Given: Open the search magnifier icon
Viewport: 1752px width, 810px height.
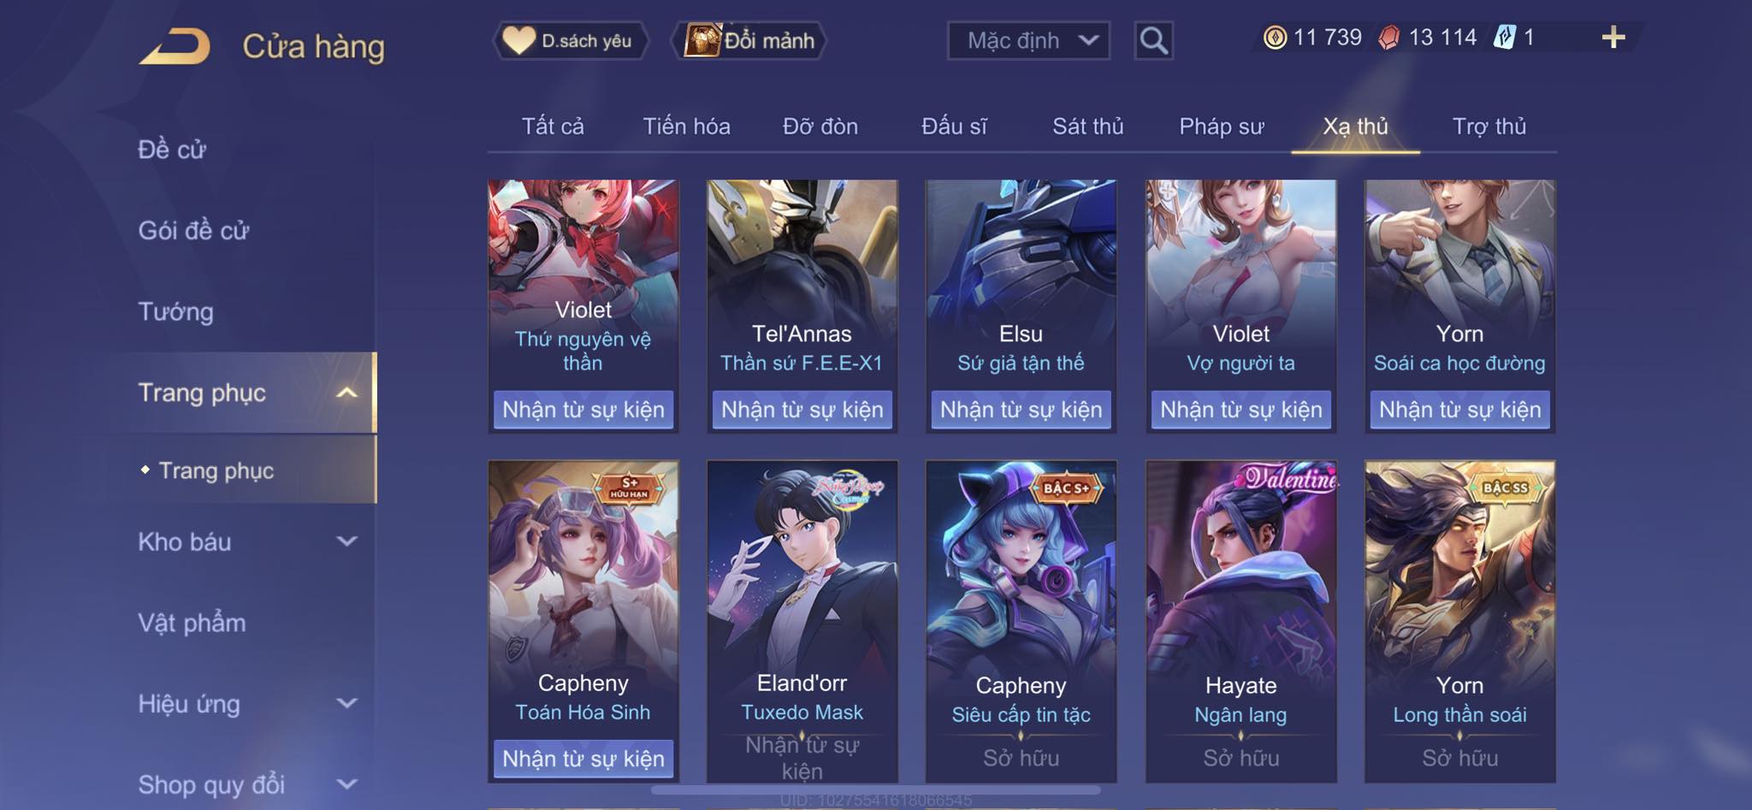Looking at the screenshot, I should click(1153, 40).
